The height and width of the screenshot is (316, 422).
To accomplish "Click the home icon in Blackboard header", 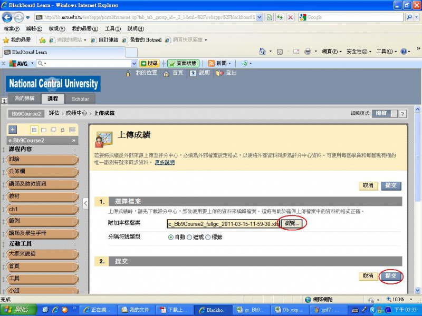I will coord(167,73).
